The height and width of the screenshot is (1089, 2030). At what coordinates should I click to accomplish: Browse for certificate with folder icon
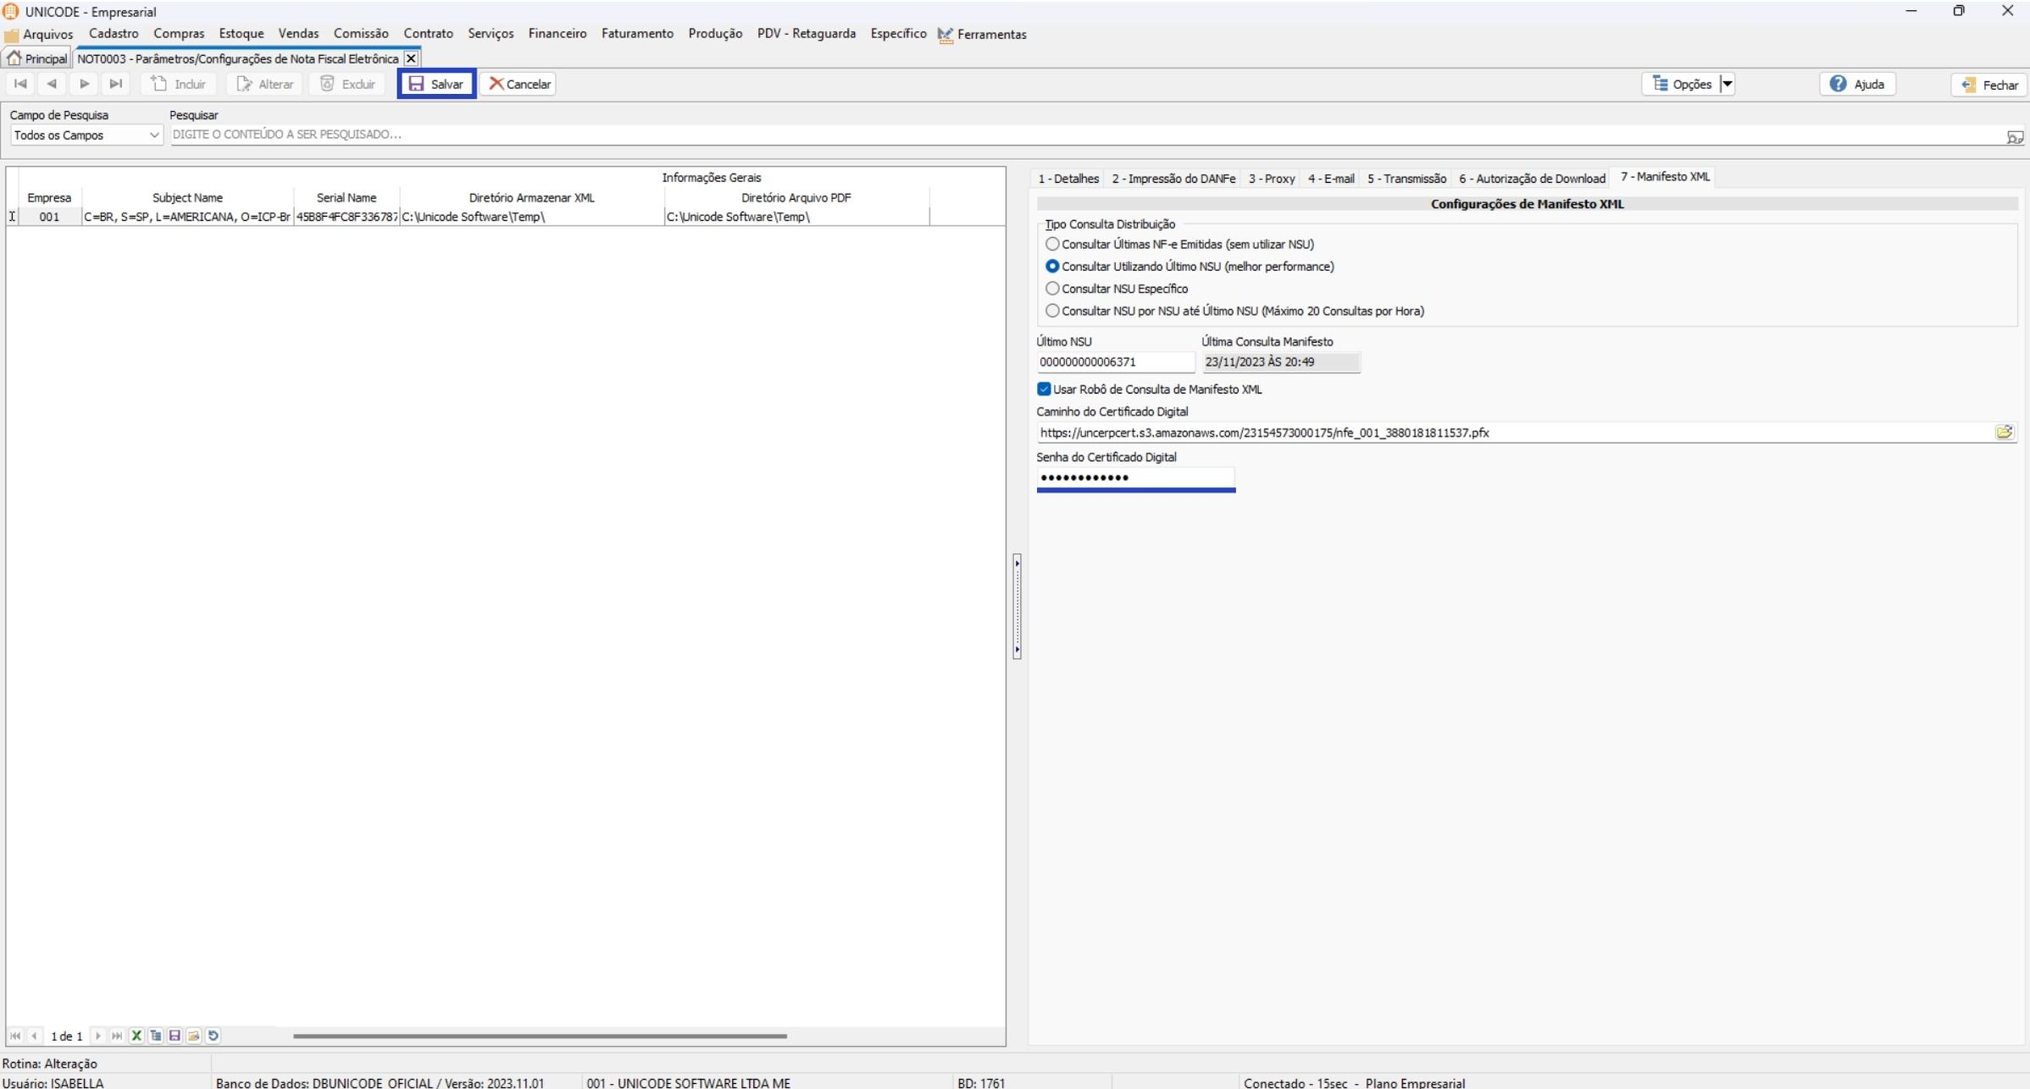(2004, 433)
